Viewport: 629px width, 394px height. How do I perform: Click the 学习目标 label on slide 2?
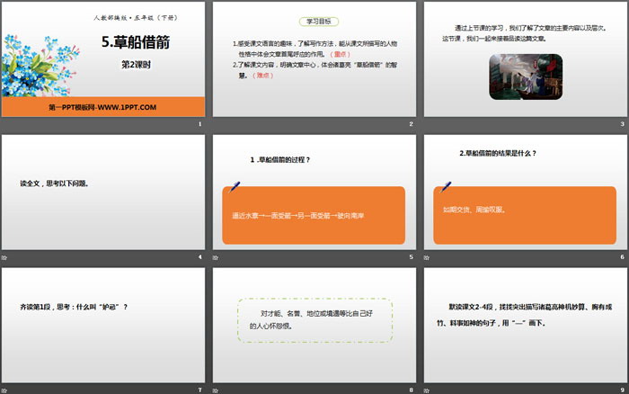coord(312,22)
